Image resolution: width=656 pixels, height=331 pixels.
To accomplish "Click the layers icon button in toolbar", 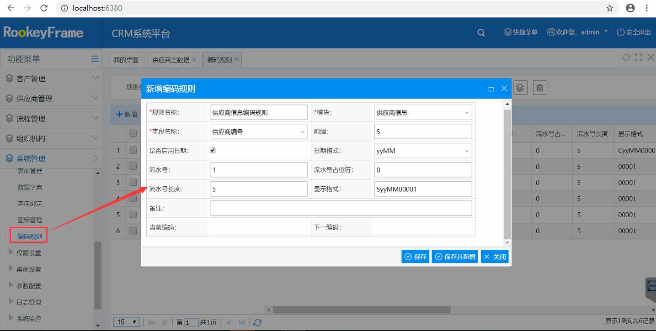I will tap(521, 87).
